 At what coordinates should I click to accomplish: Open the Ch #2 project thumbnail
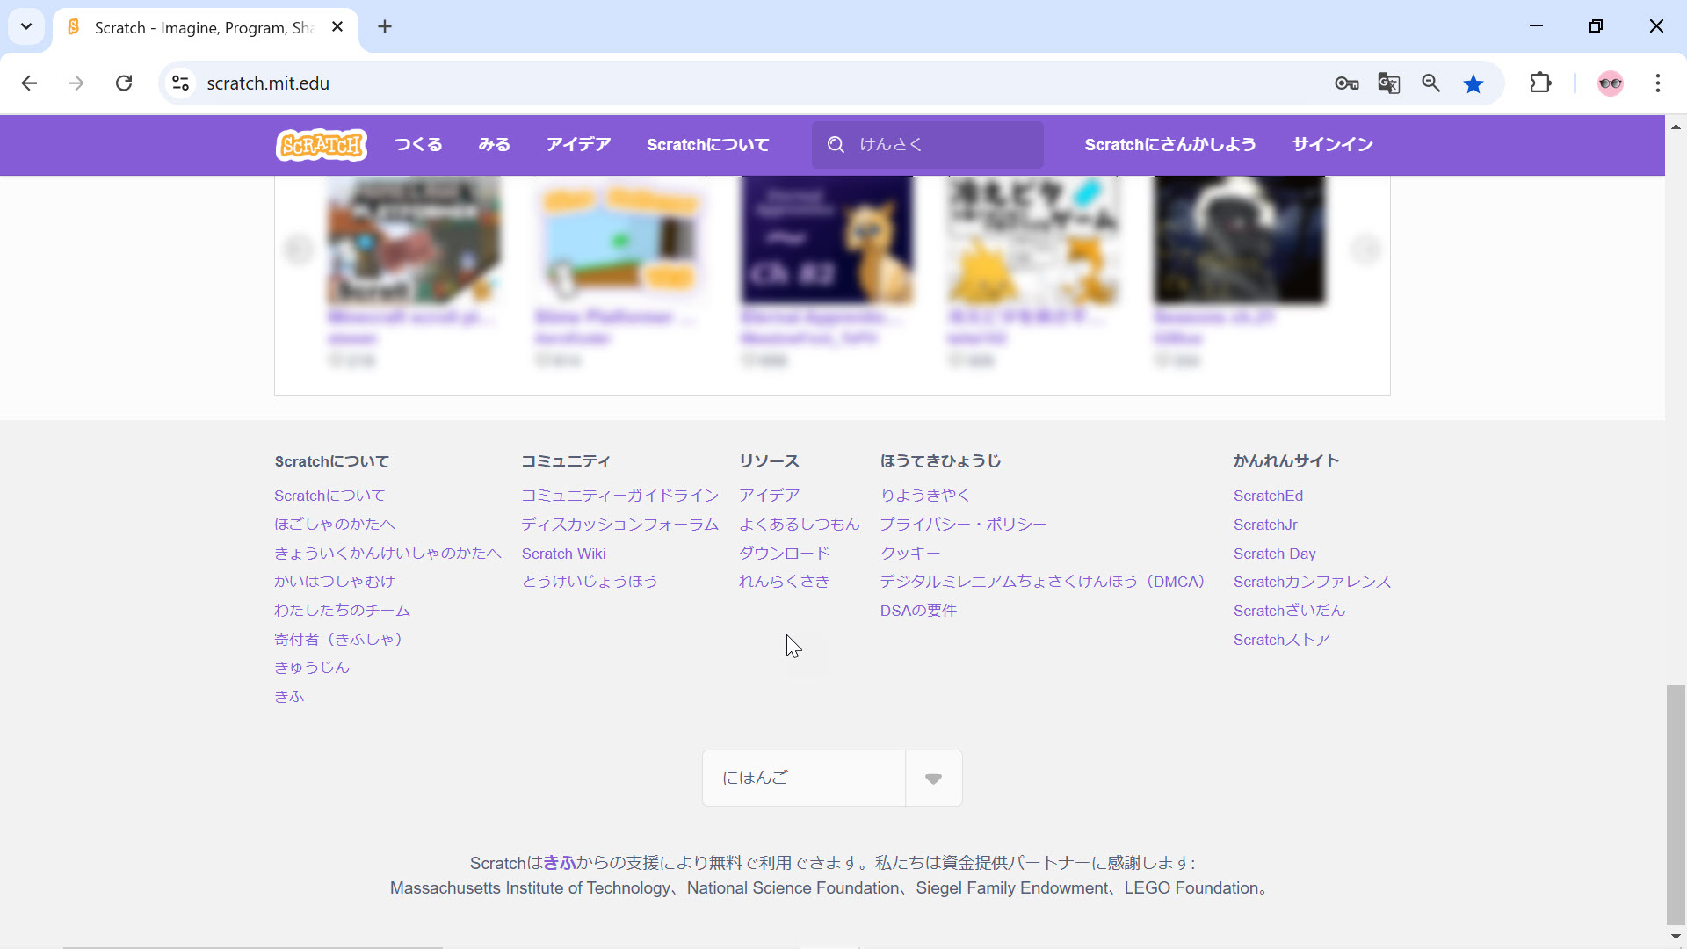pos(827,240)
